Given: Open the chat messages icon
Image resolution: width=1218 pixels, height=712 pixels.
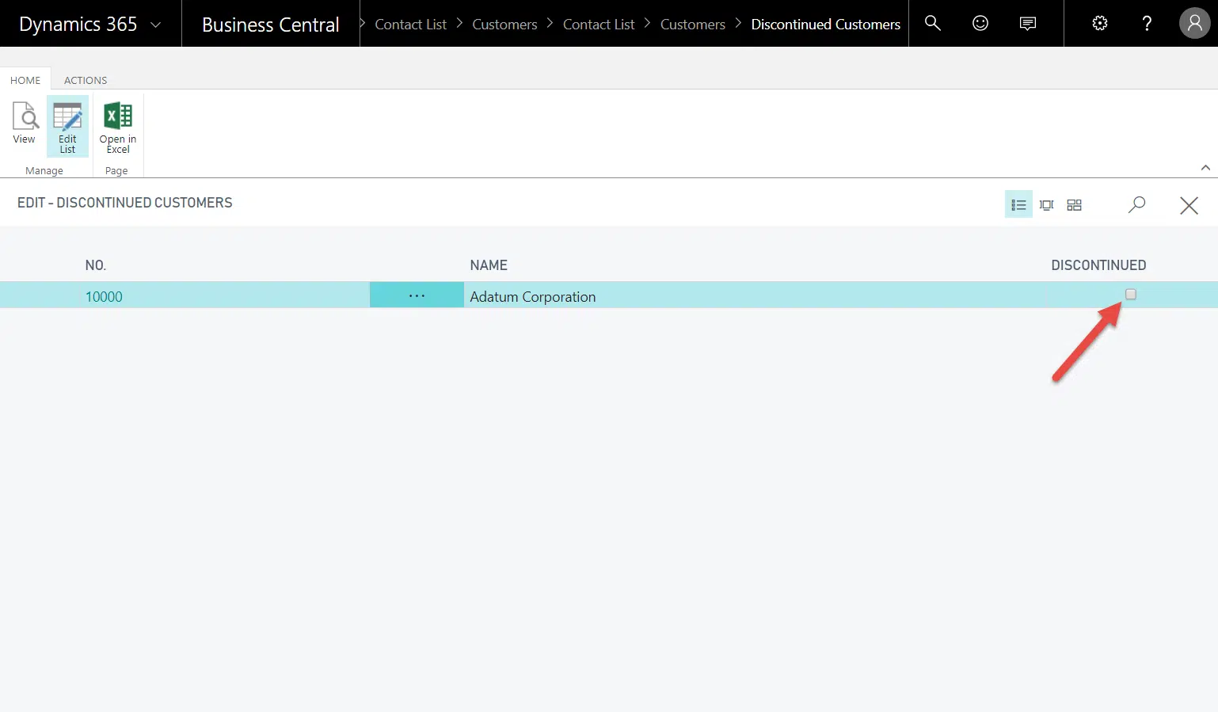Looking at the screenshot, I should pyautogui.click(x=1028, y=24).
